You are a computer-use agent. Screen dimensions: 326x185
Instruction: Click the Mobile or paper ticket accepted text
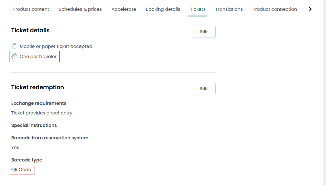56,46
